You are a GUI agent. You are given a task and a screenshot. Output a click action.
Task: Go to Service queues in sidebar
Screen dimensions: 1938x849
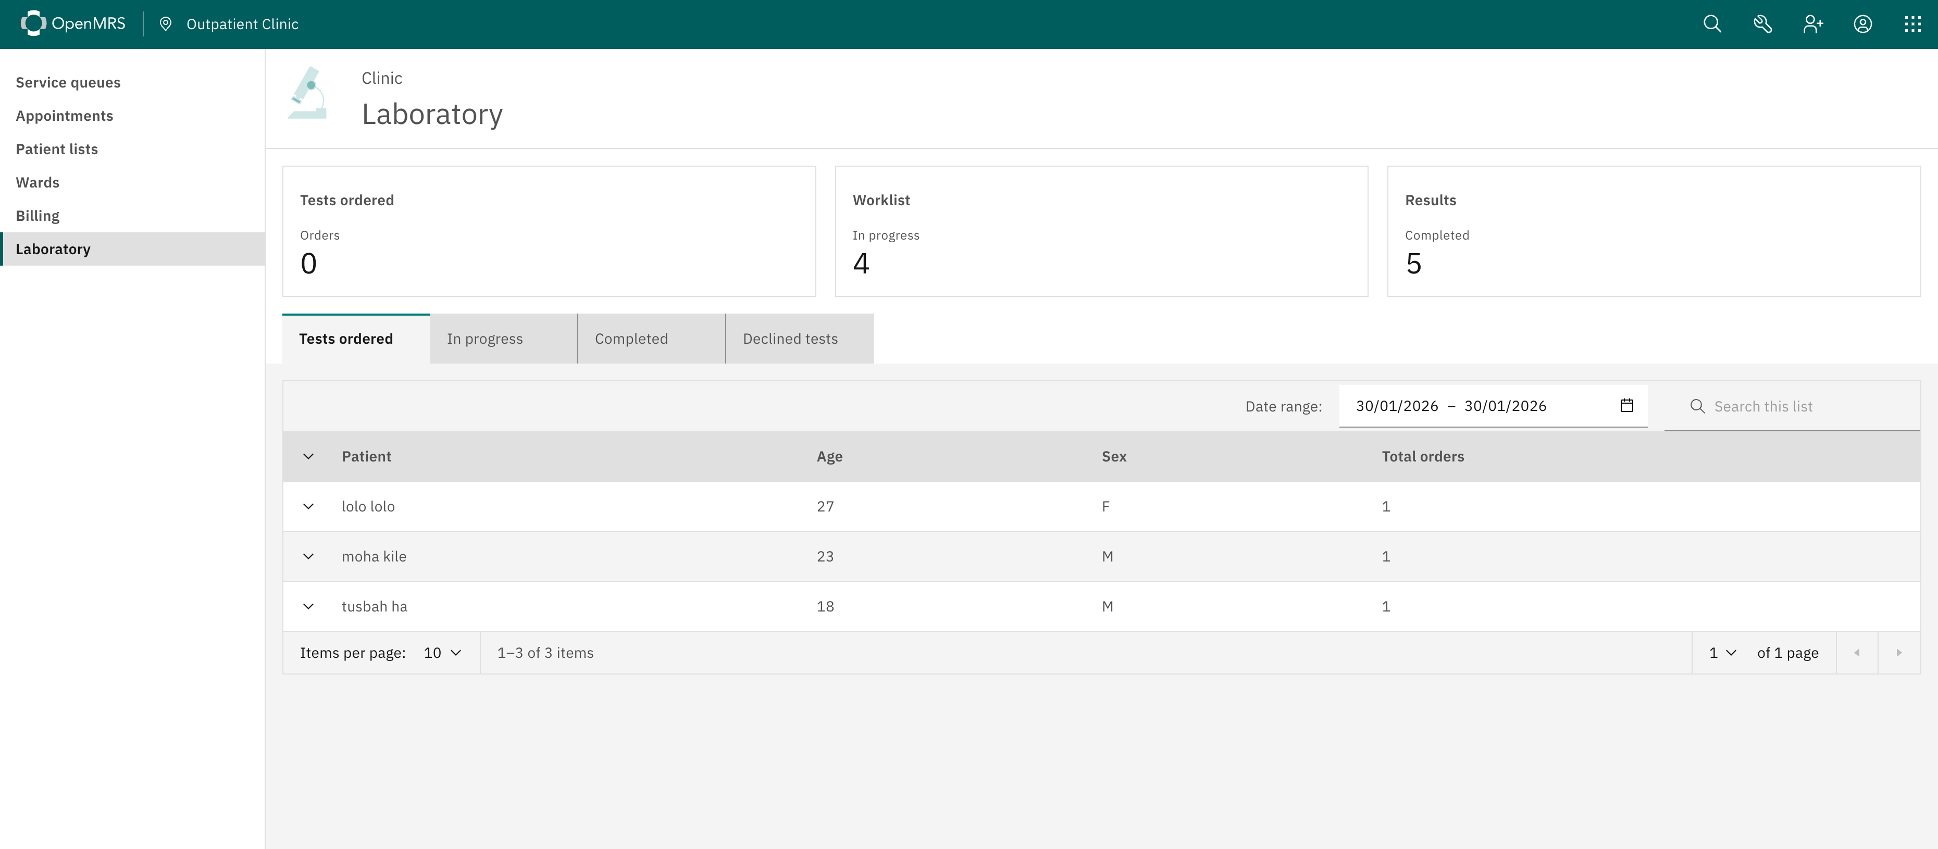click(x=68, y=83)
